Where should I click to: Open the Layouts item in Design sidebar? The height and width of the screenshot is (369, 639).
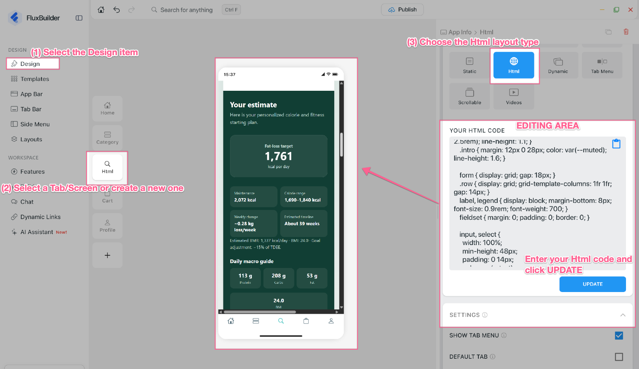[x=31, y=139]
